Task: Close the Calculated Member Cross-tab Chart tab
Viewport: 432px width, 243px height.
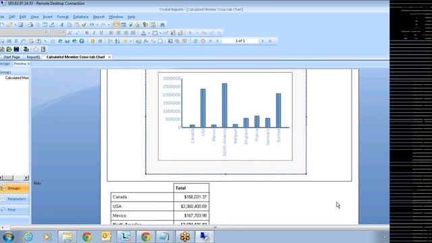Action: click(109, 57)
